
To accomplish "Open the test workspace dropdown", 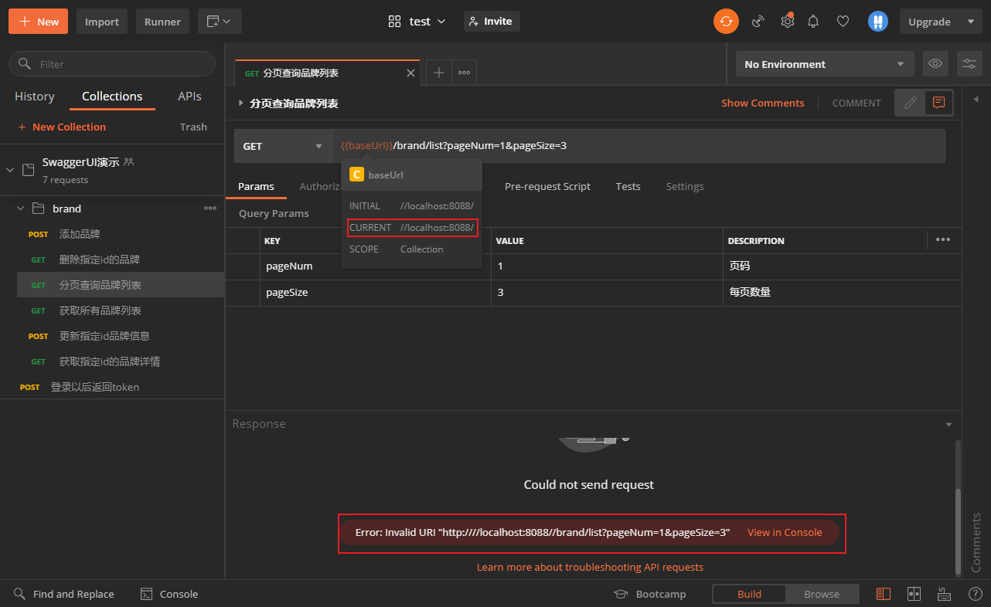I will (417, 22).
